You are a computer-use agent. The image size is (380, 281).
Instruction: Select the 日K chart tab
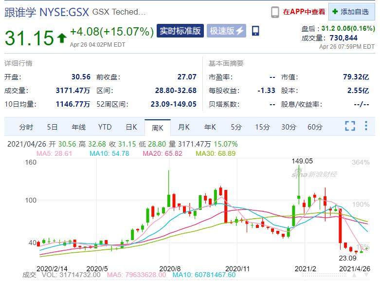[x=131, y=127]
